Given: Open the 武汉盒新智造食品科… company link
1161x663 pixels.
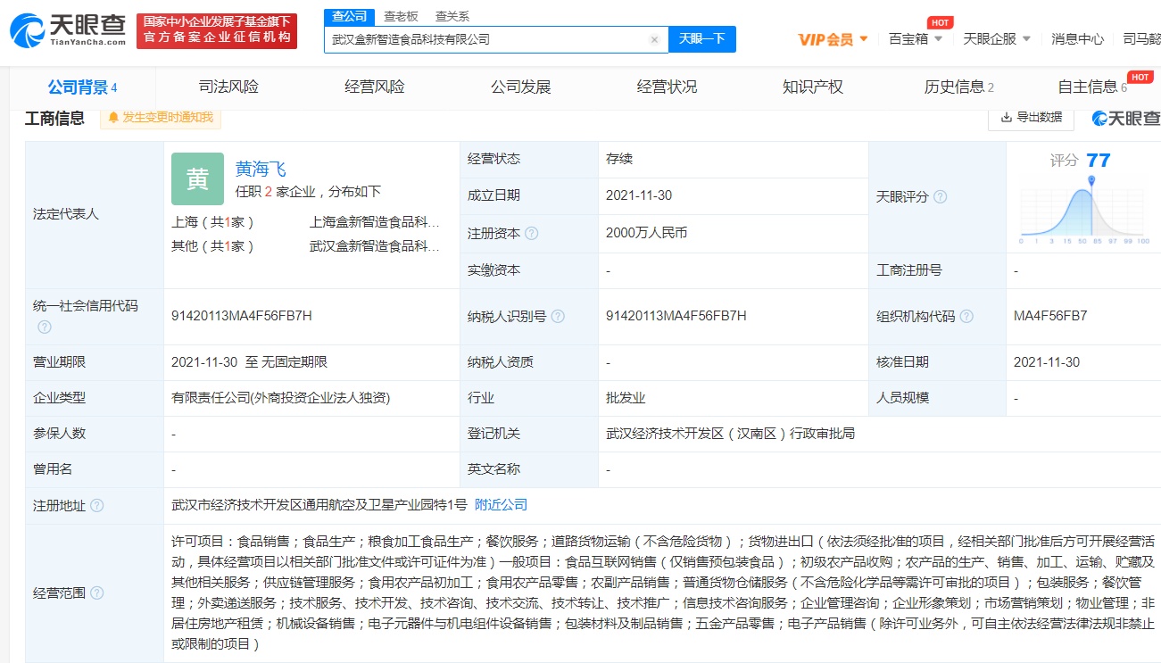Looking at the screenshot, I should point(375,246).
